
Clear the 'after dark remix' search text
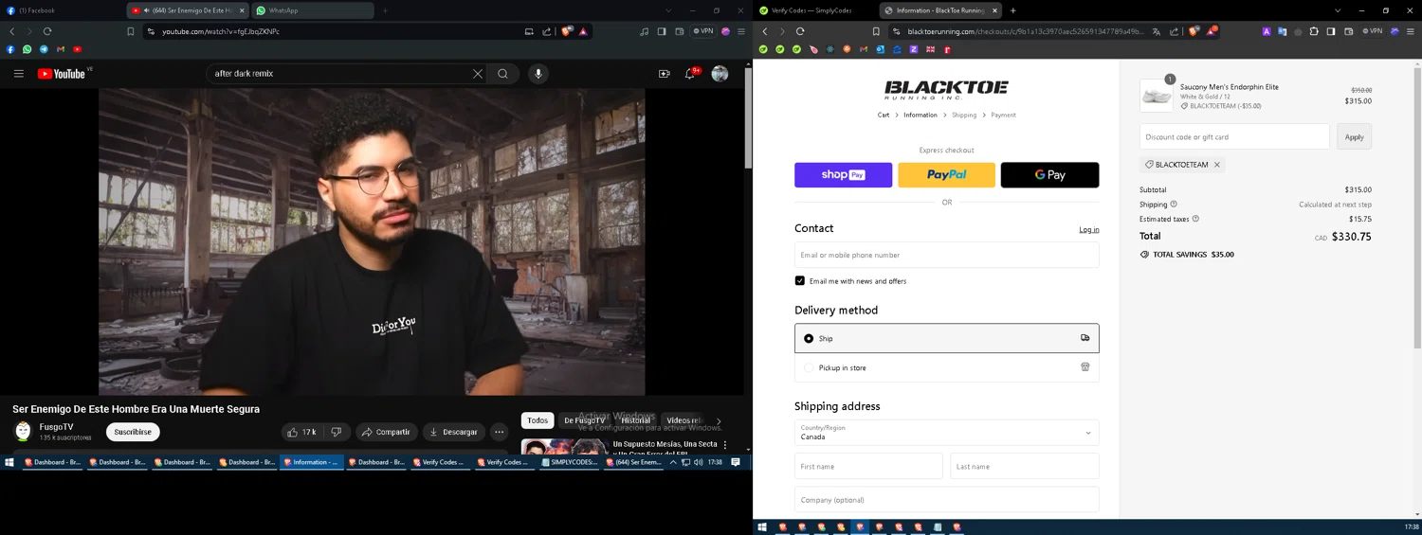click(x=478, y=74)
